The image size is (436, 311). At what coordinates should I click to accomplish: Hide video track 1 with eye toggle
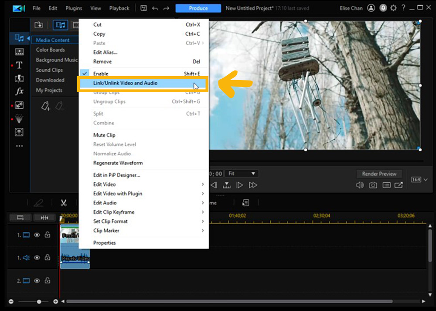pyautogui.click(x=37, y=234)
